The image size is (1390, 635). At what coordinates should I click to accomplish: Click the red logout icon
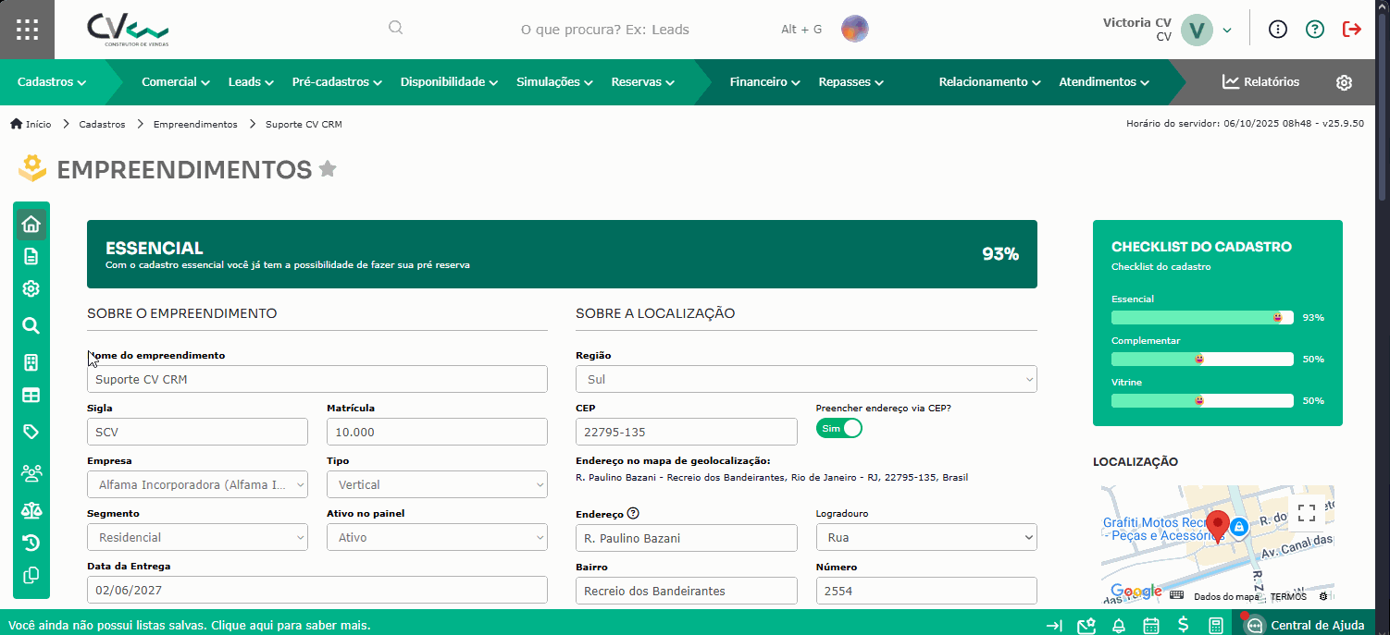pos(1352,29)
